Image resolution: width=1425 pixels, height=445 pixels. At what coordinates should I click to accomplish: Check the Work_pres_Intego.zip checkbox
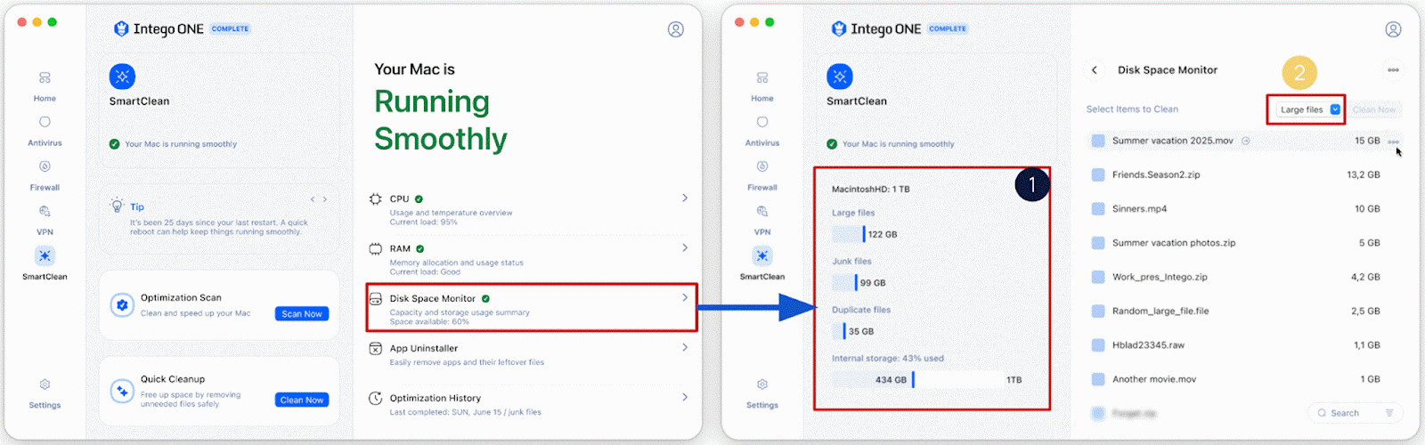1098,277
